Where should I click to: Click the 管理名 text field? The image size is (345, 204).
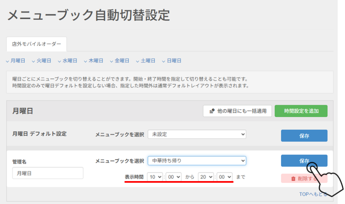point(48,173)
